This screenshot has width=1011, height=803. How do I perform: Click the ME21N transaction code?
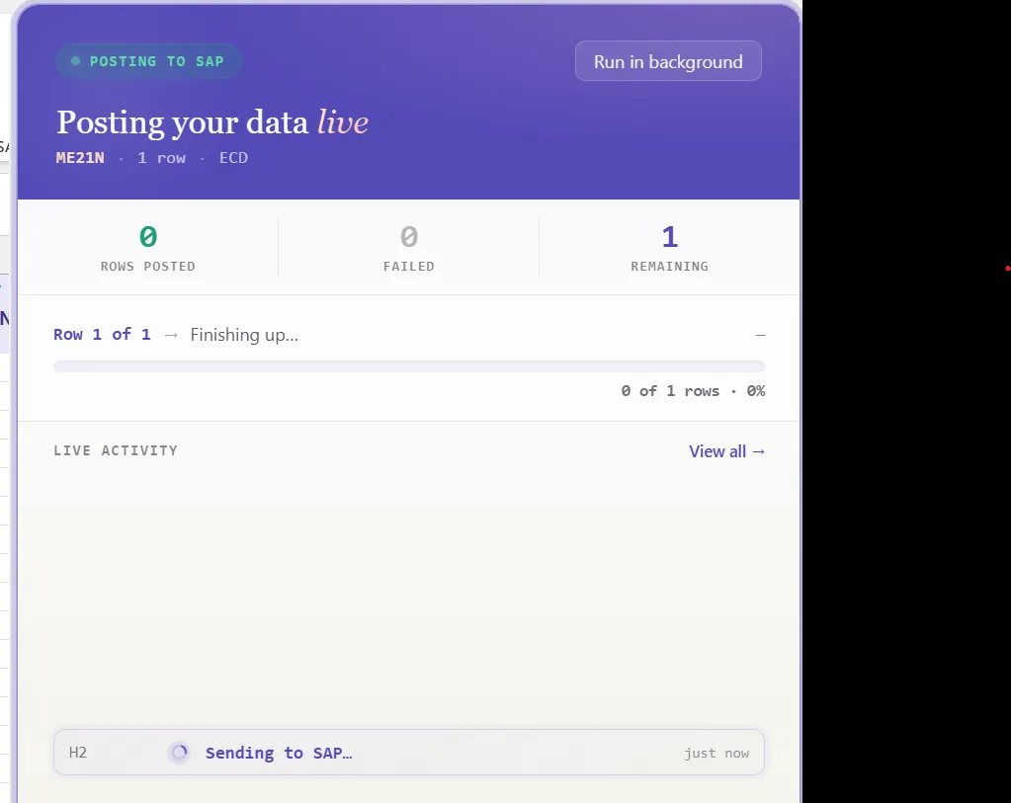tap(80, 158)
